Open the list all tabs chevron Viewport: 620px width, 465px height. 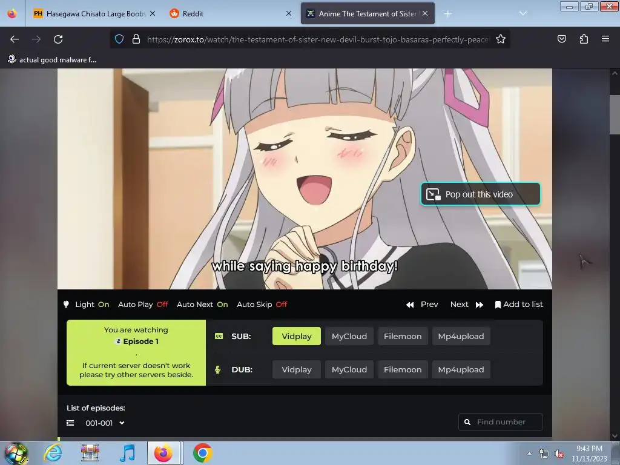click(523, 13)
